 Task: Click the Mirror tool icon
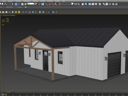click(75, 4)
